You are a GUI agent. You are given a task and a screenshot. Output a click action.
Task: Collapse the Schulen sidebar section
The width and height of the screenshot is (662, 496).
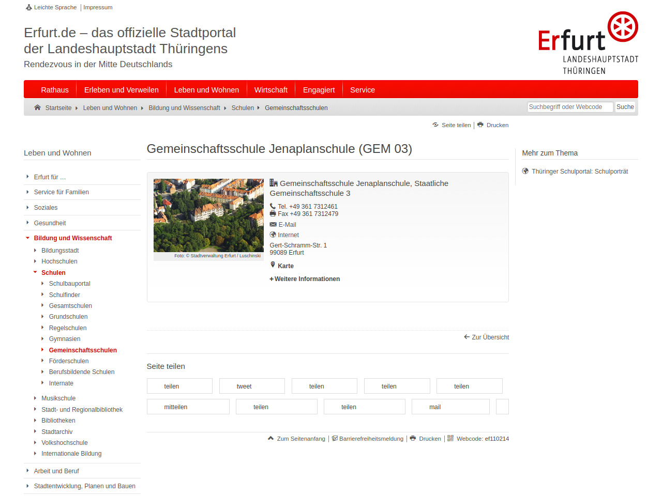(x=35, y=272)
